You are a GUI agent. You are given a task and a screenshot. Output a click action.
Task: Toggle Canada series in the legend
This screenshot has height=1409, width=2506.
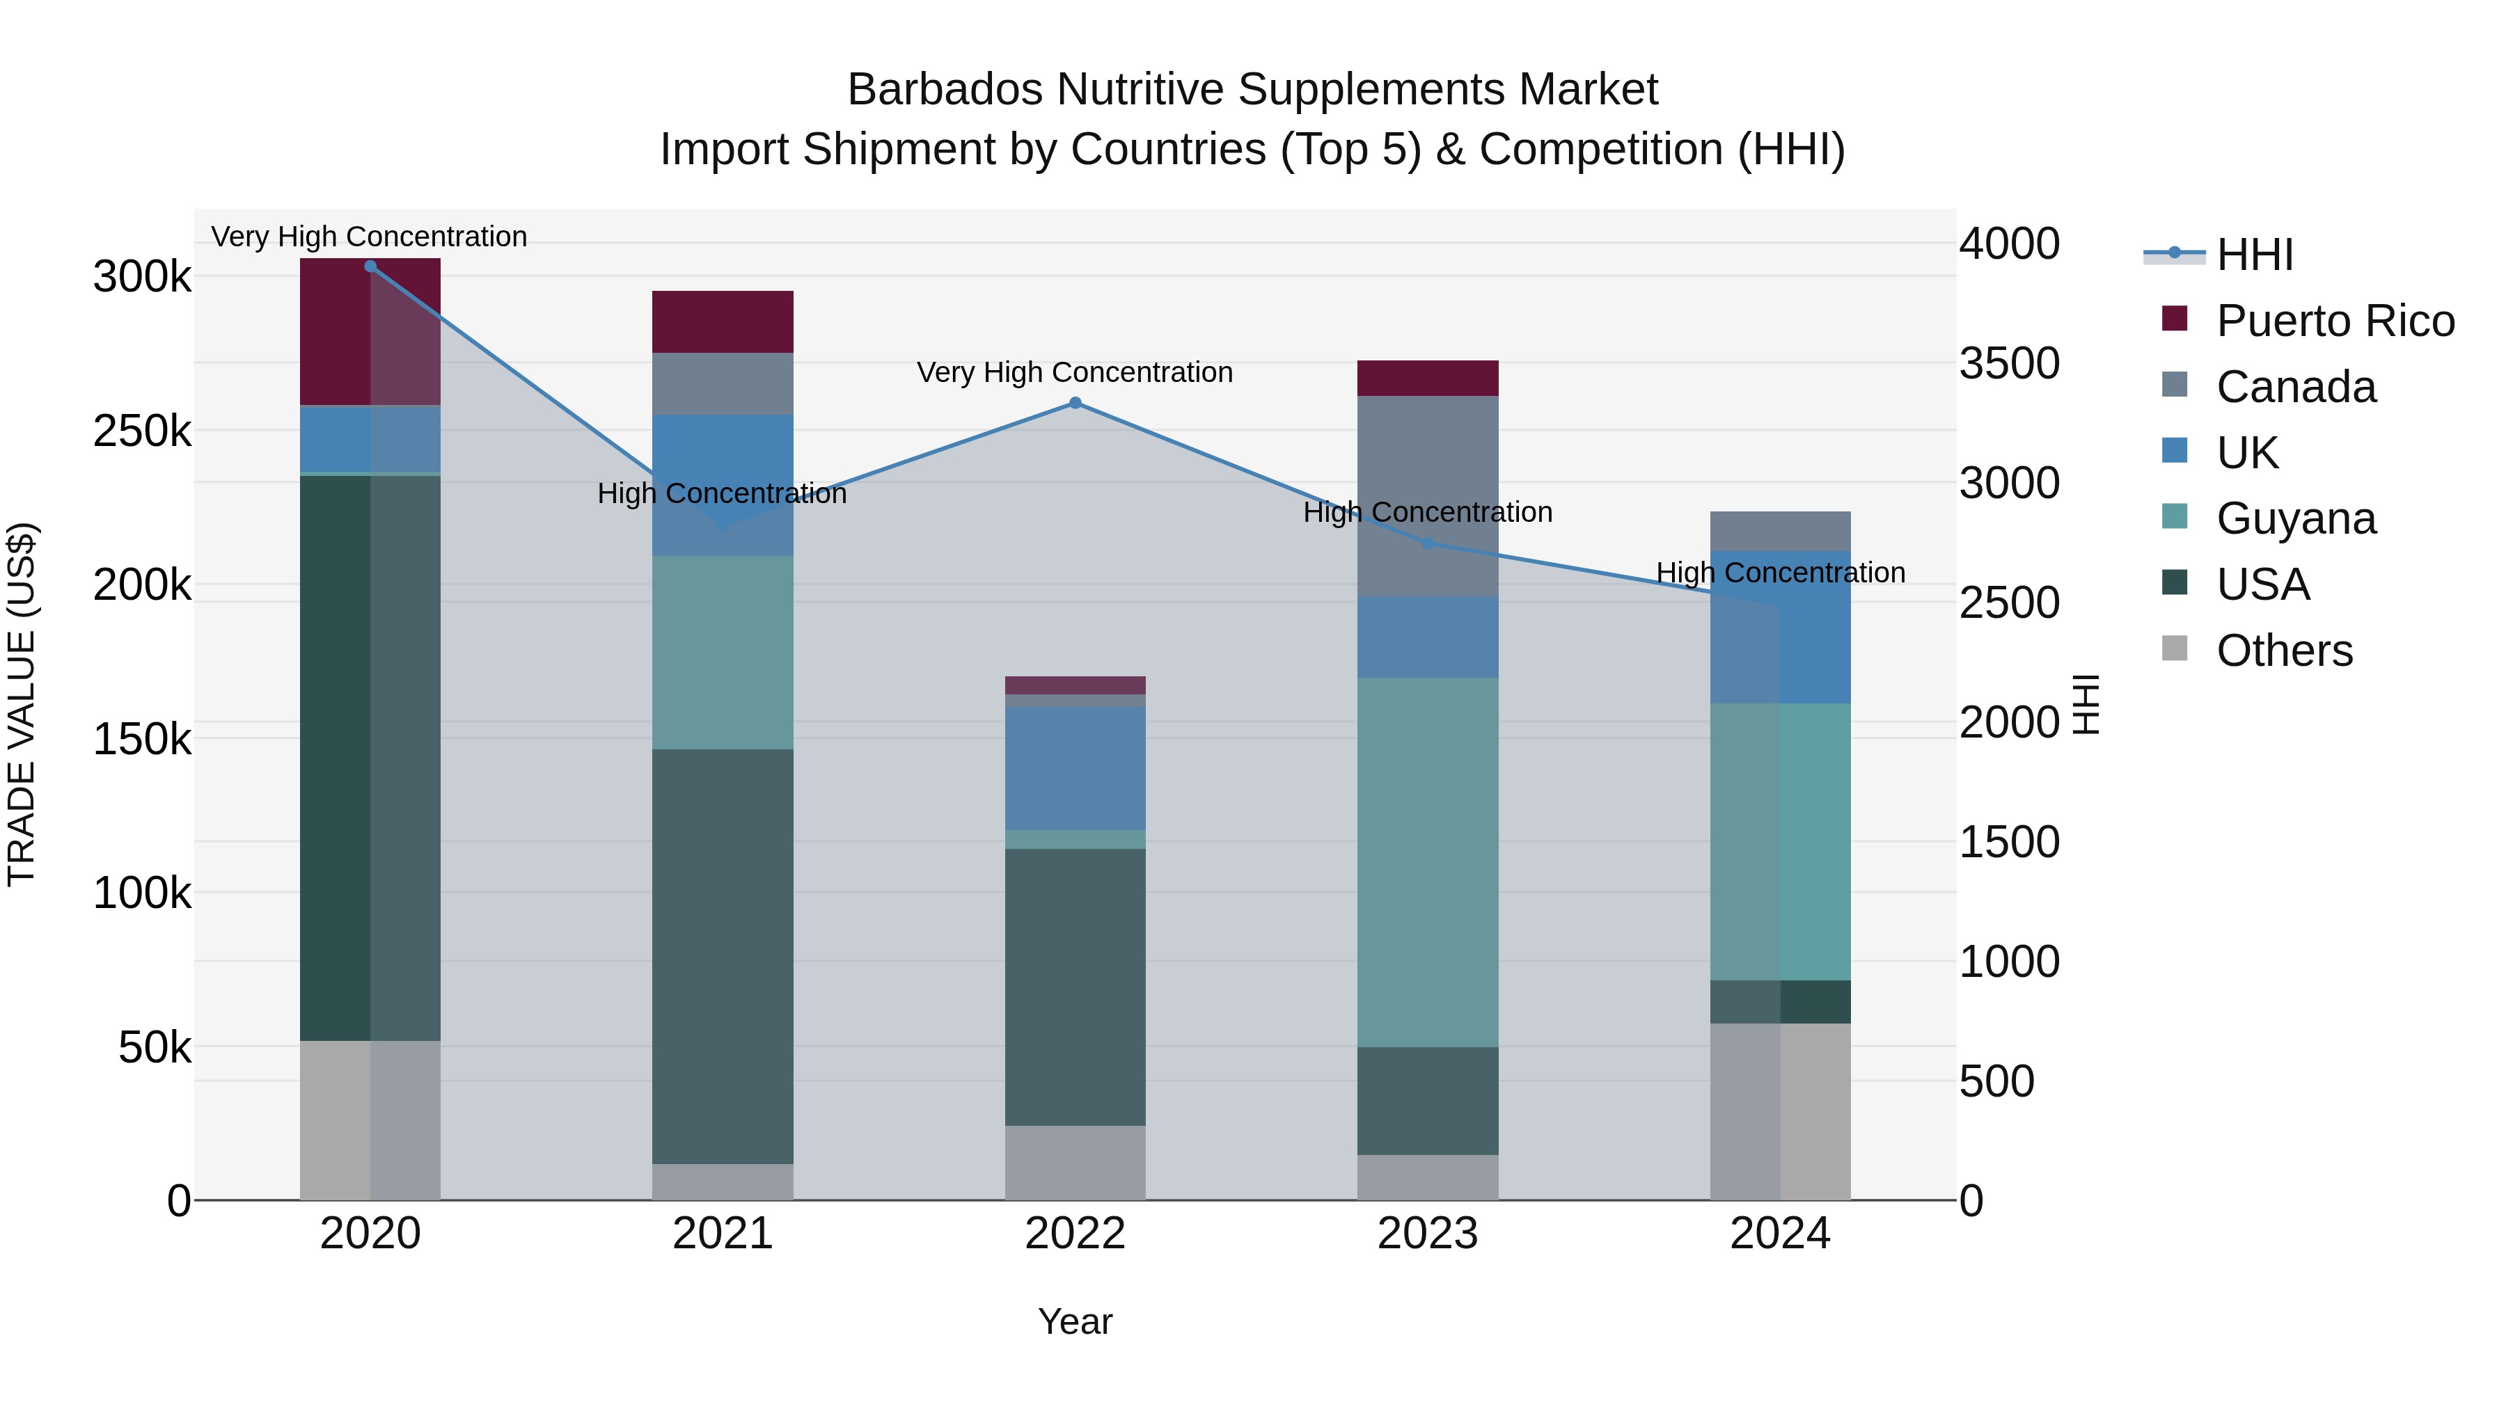pyautogui.click(x=2269, y=387)
